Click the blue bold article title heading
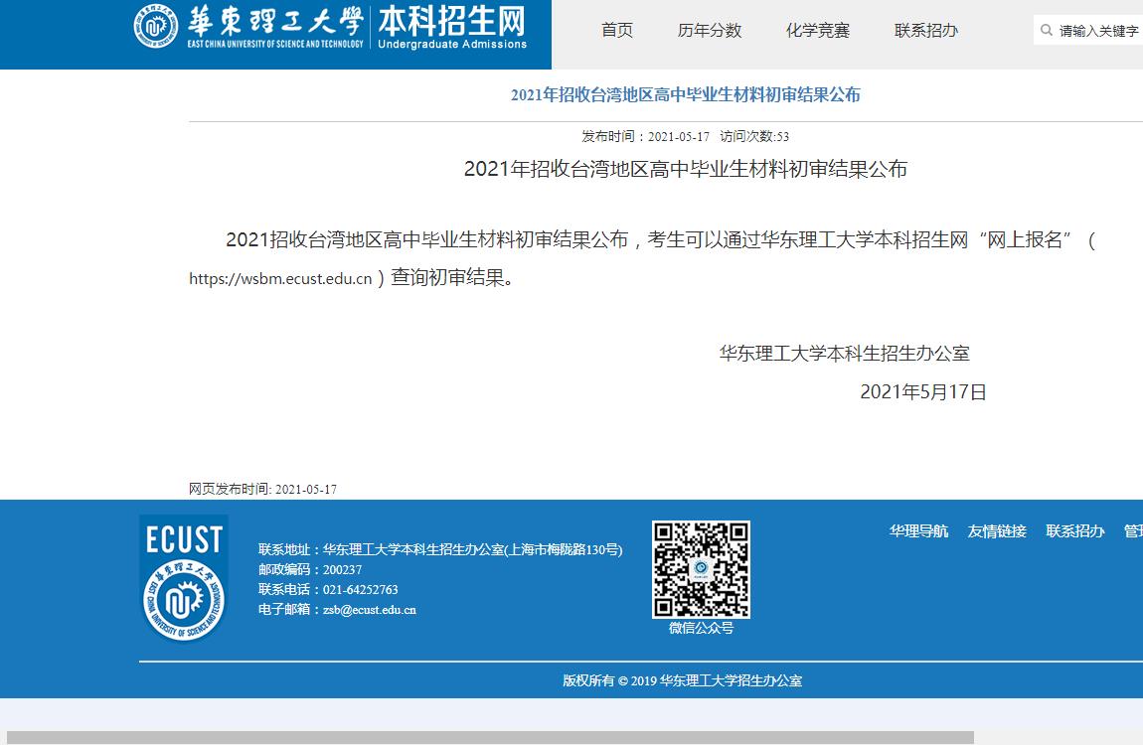This screenshot has height=745, width=1143. coord(685,95)
